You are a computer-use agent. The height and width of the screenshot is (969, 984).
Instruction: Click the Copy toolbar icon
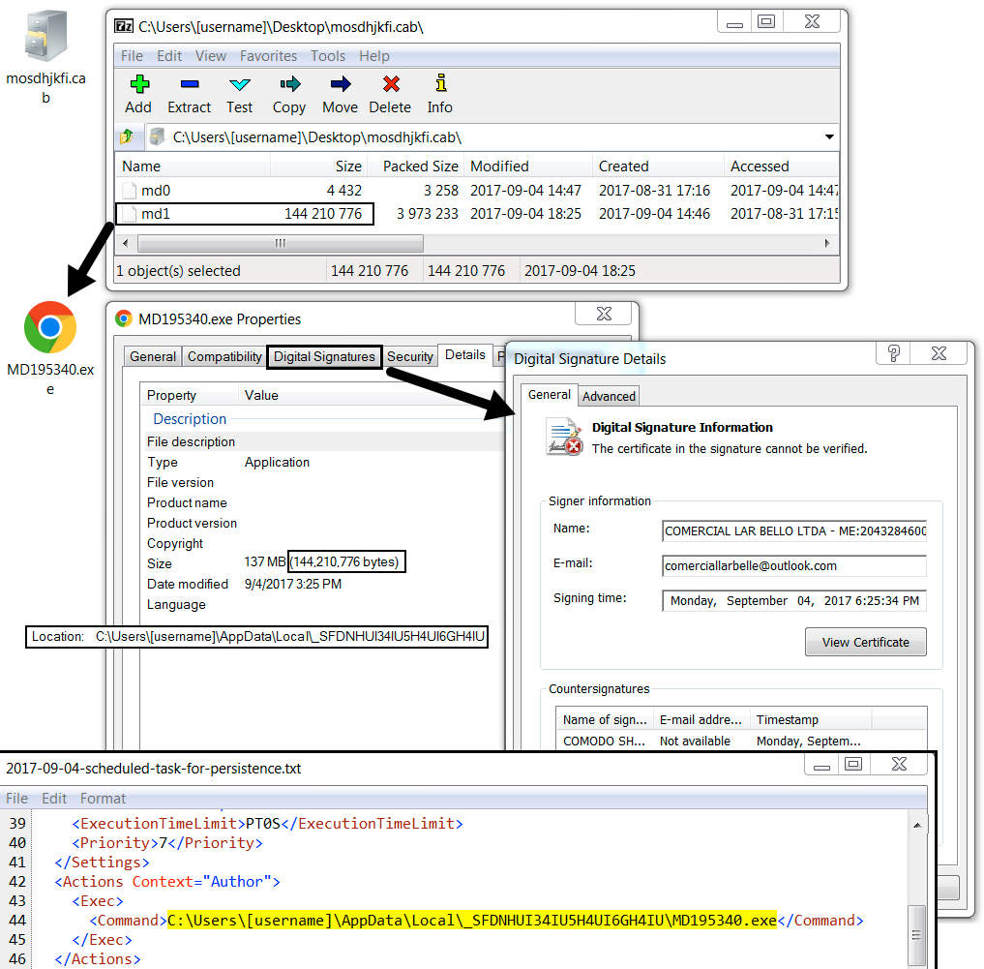coord(289,94)
